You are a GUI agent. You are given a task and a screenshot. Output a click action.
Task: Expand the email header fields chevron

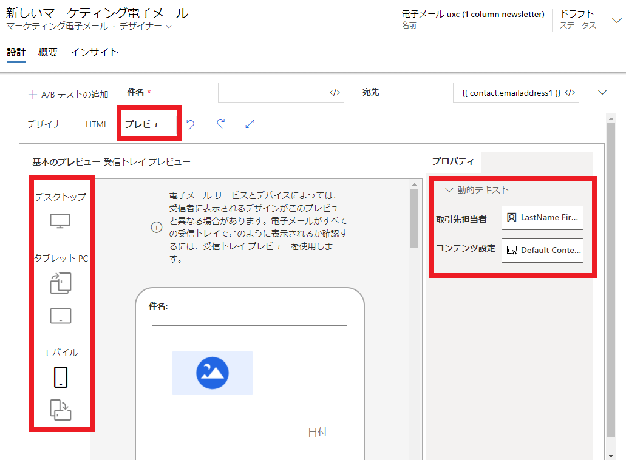point(602,93)
